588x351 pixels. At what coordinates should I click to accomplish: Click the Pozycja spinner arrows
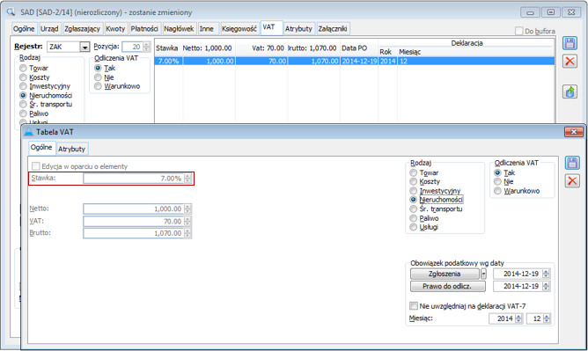pos(146,47)
